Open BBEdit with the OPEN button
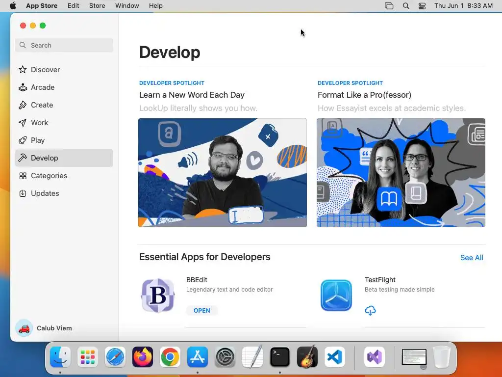Viewport: 502px width, 377px height. [x=201, y=310]
